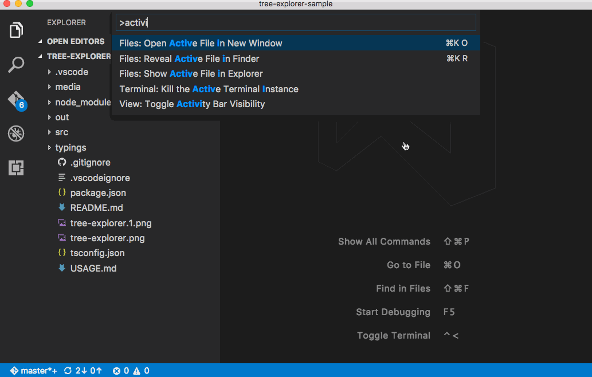592x377 pixels.
Task: Click the errors and warnings indicator in status bar
Action: pos(132,370)
